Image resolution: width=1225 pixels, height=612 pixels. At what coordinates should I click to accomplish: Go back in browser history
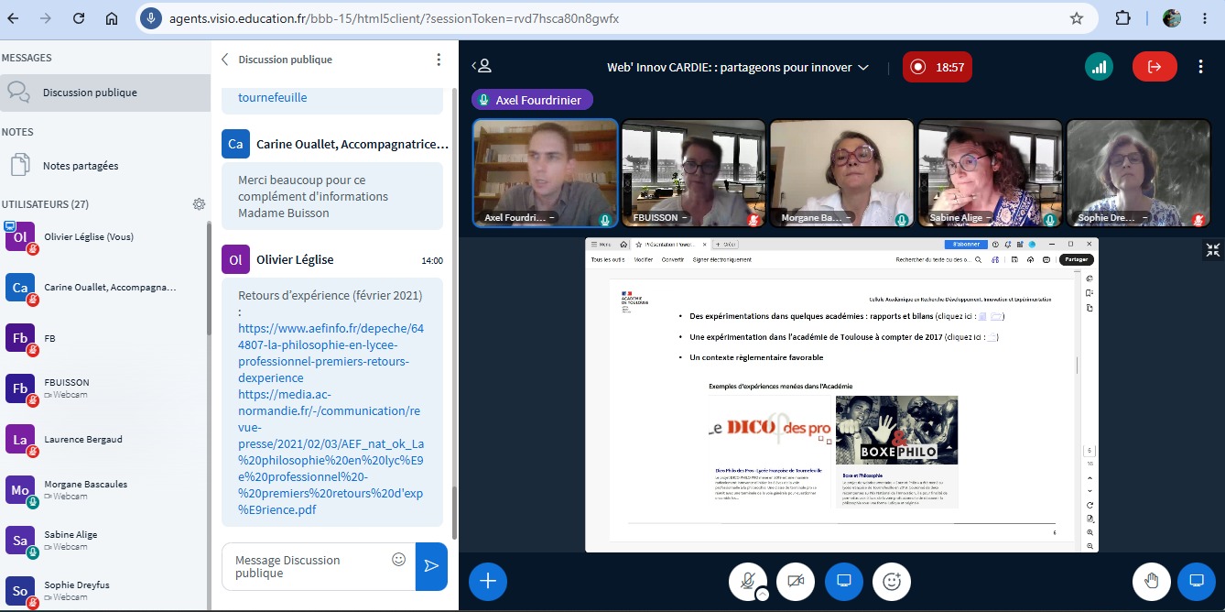click(15, 18)
